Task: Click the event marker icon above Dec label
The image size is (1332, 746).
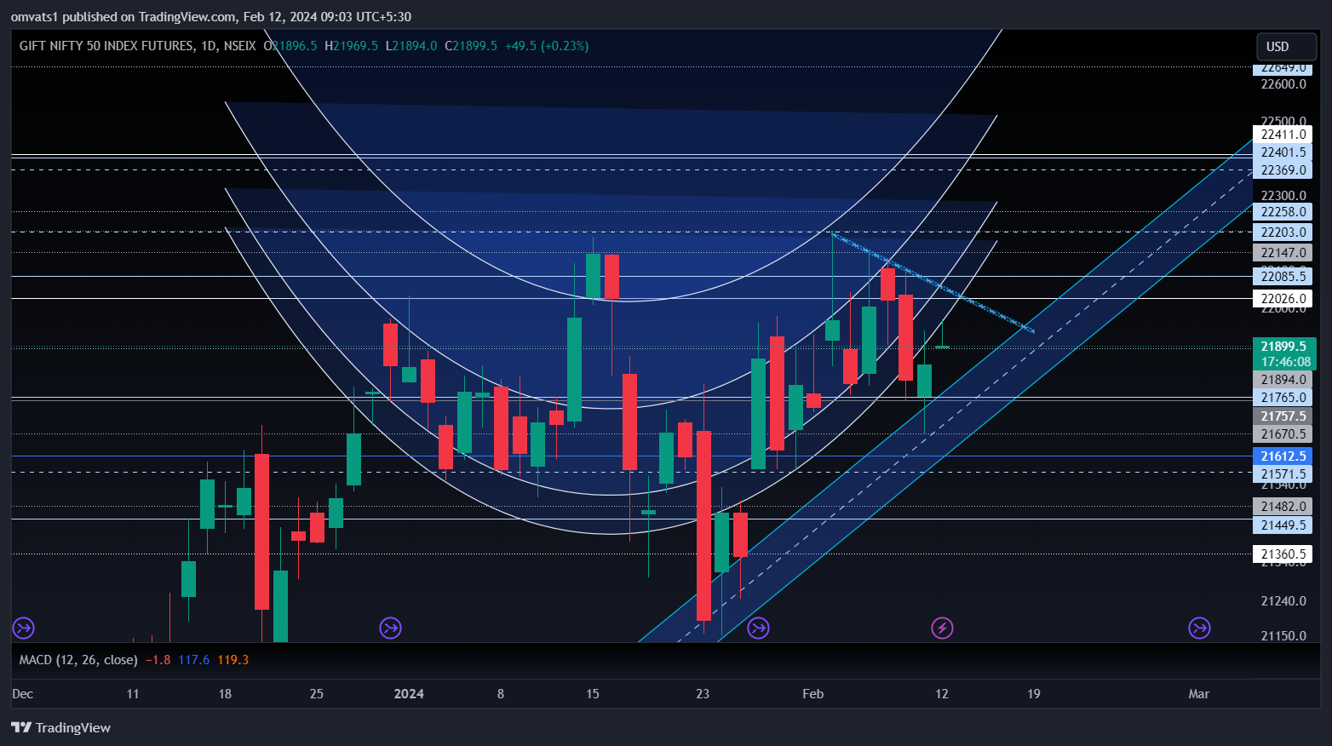Action: coord(23,628)
